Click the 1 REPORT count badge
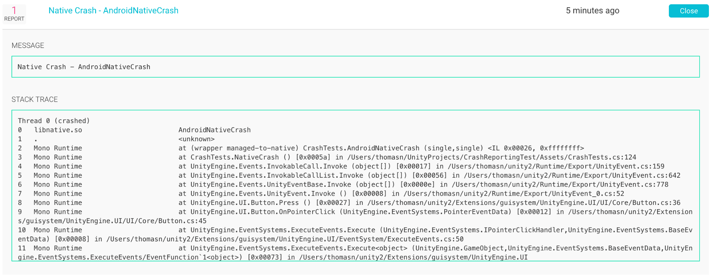Image resolution: width=715 pixels, height=275 pixels. point(14,14)
